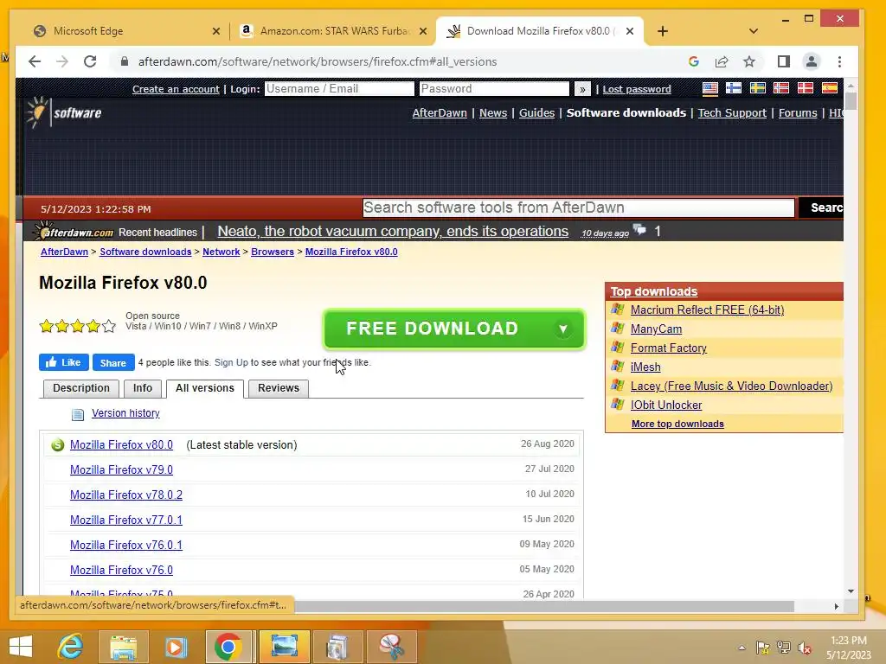
Task: Select the Norwegian flag language icon
Action: pos(781,88)
